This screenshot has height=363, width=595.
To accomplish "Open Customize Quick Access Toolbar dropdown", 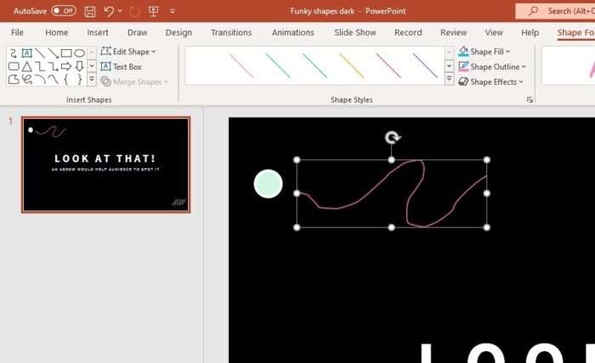I will (173, 11).
